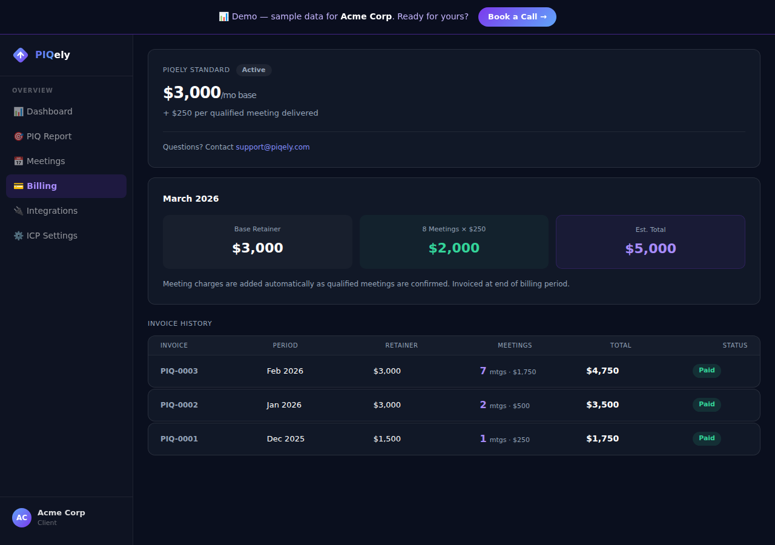The height and width of the screenshot is (545, 775).
Task: Click the Base Retainer $3,000 card
Action: pos(257,242)
